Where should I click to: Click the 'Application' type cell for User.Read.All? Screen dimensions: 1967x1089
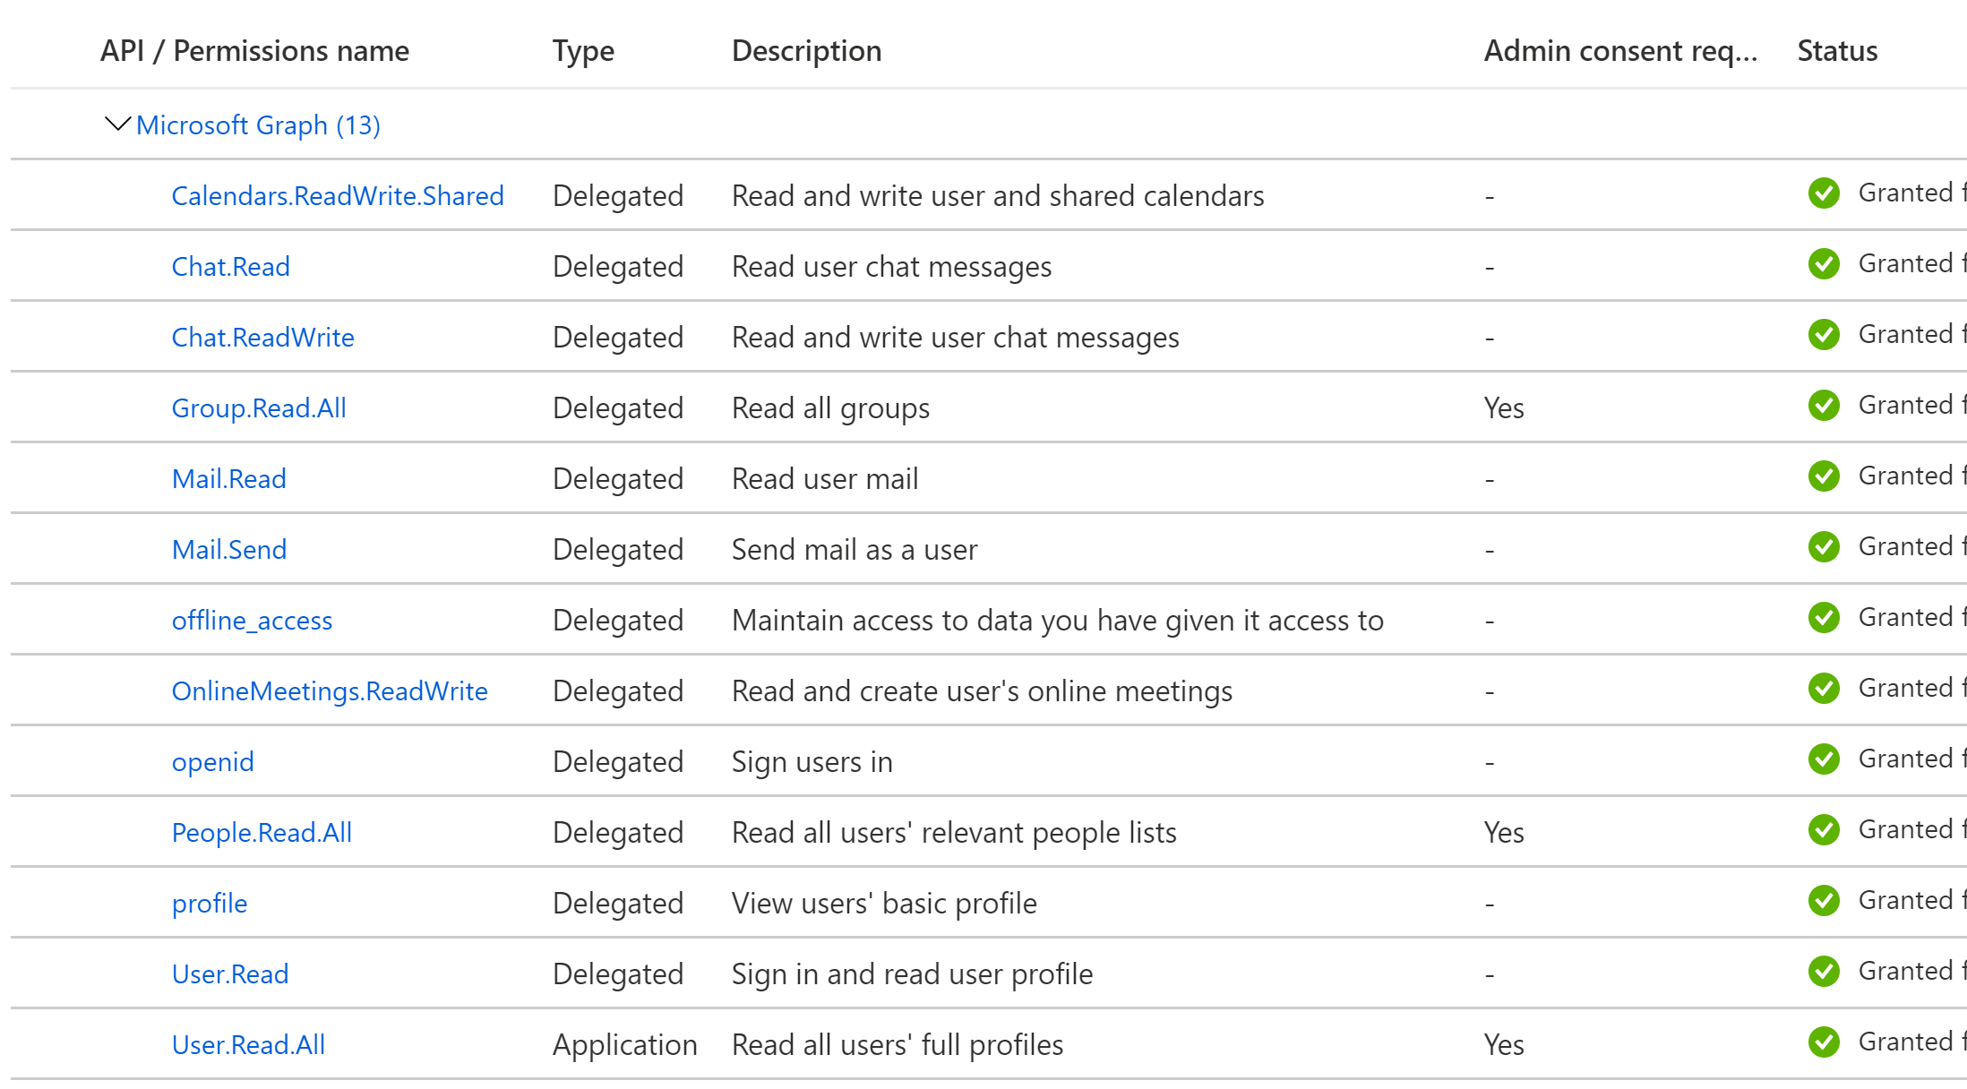click(x=624, y=1045)
